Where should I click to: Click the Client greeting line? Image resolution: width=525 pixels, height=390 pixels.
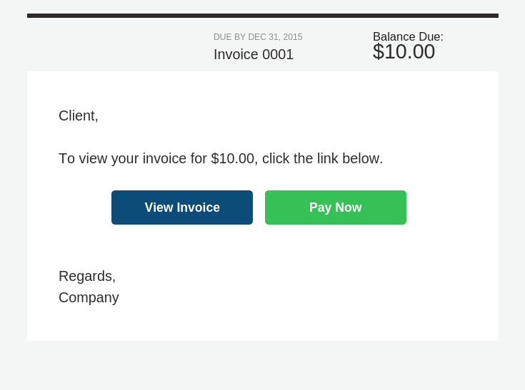79,116
